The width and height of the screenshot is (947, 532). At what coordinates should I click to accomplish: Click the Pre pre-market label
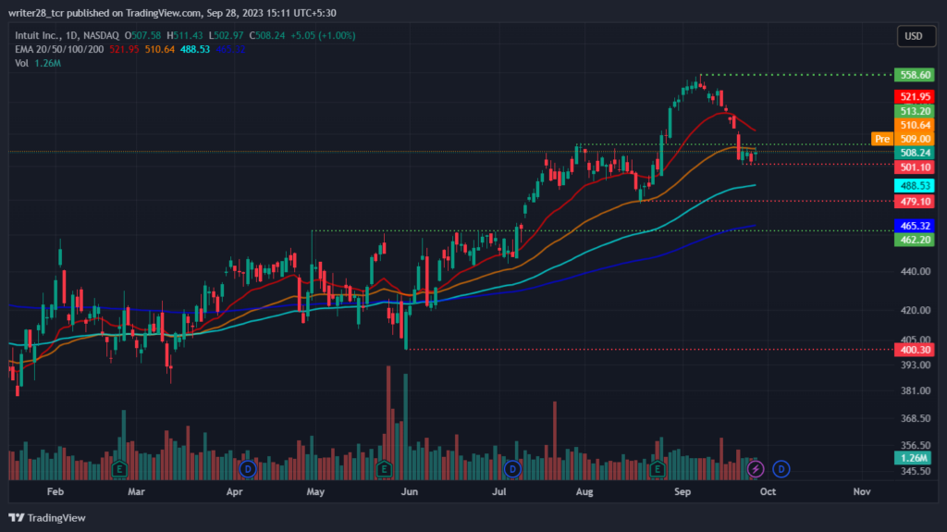tap(882, 139)
